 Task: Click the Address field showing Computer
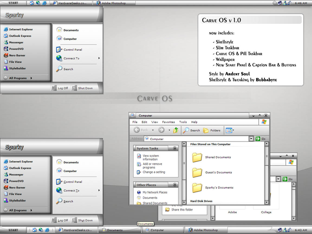click(196, 139)
